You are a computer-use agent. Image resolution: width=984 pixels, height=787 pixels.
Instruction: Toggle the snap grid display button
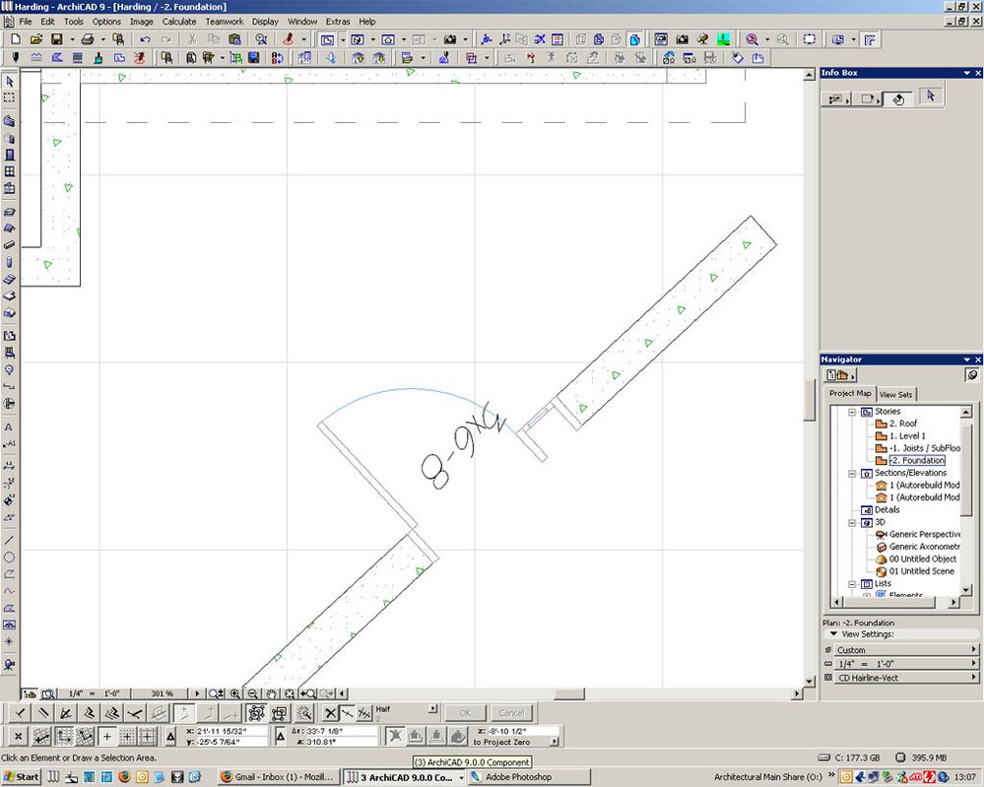coord(127,736)
